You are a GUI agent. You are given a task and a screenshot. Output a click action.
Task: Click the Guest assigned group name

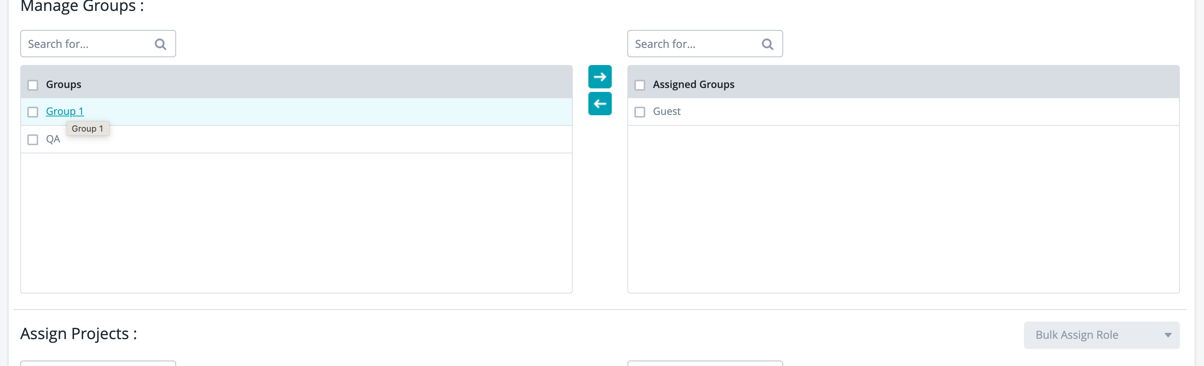[x=666, y=112]
